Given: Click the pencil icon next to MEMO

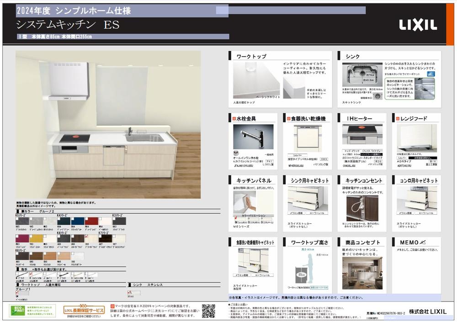Looking at the screenshot, I should coord(422,242).
